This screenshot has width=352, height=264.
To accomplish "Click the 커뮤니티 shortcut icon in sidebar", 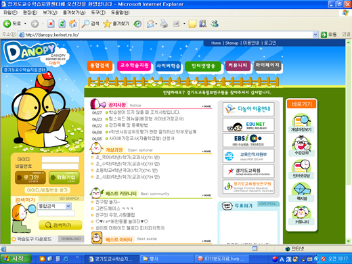I will (x=301, y=215).
